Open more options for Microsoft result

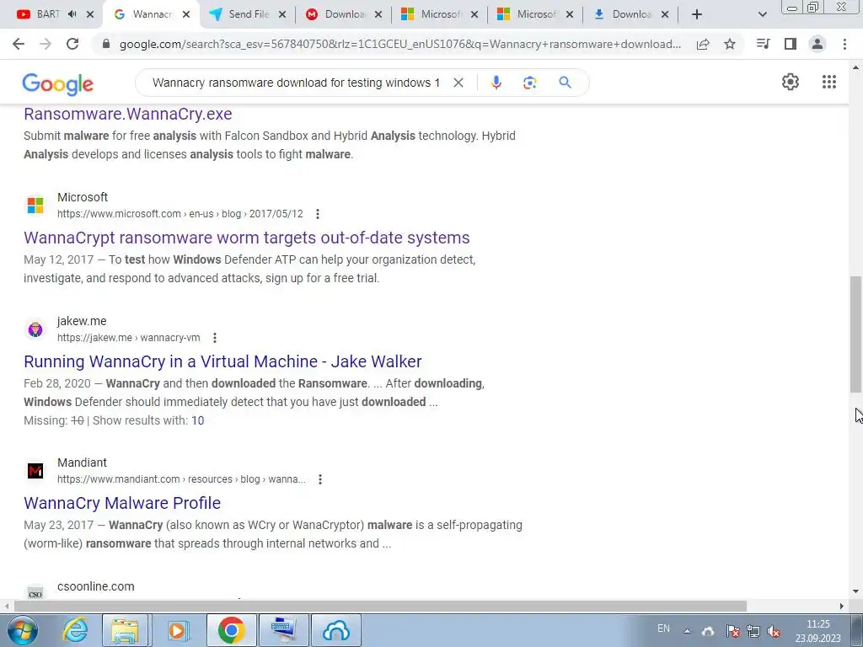(x=318, y=214)
